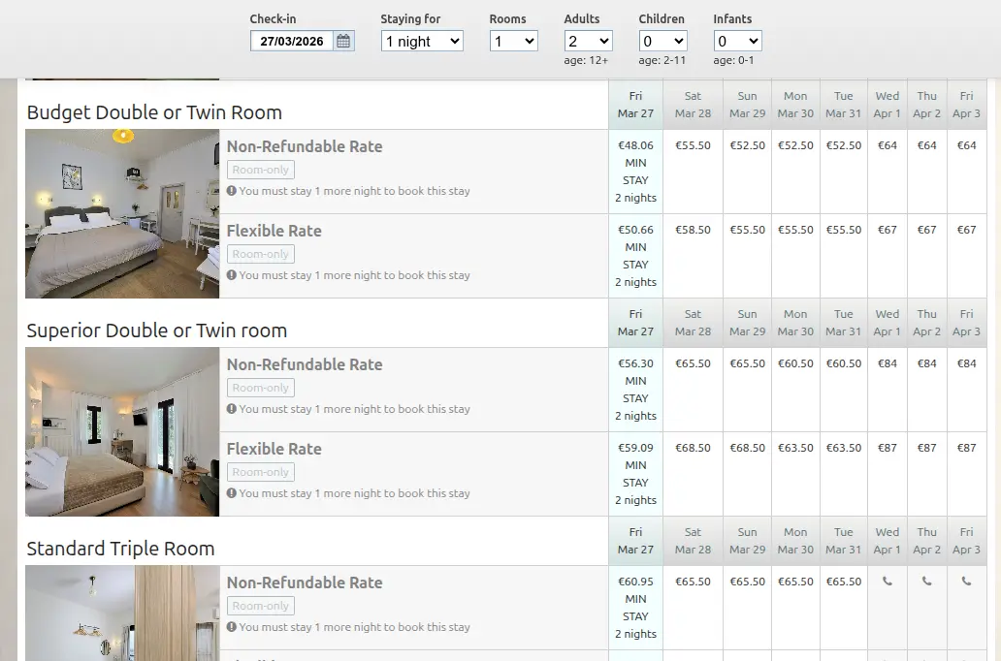Click the Check-in date field 27/03/2026
Viewport: 1001px width, 661px height.
(292, 42)
